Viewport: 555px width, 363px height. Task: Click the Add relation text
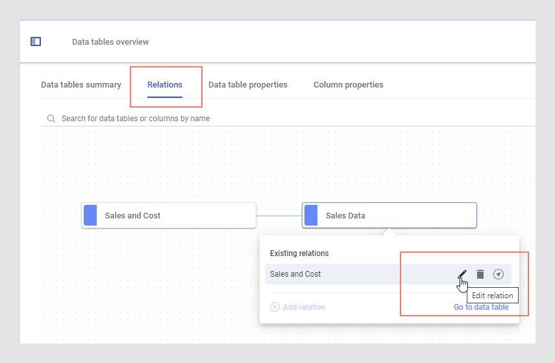[x=304, y=307]
